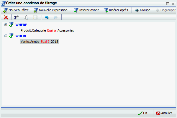Image resolution: width=177 pixels, height=118 pixels.
Task: Click the second WHERE filter icon
Action: (11, 36)
